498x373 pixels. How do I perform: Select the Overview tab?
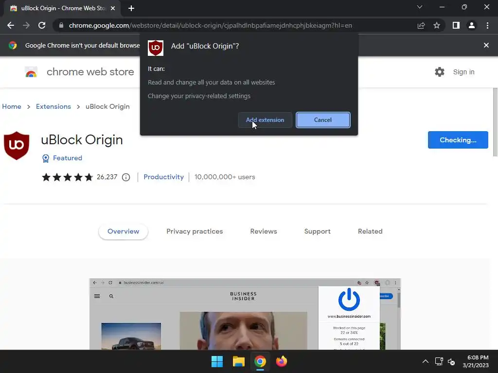[x=123, y=232]
